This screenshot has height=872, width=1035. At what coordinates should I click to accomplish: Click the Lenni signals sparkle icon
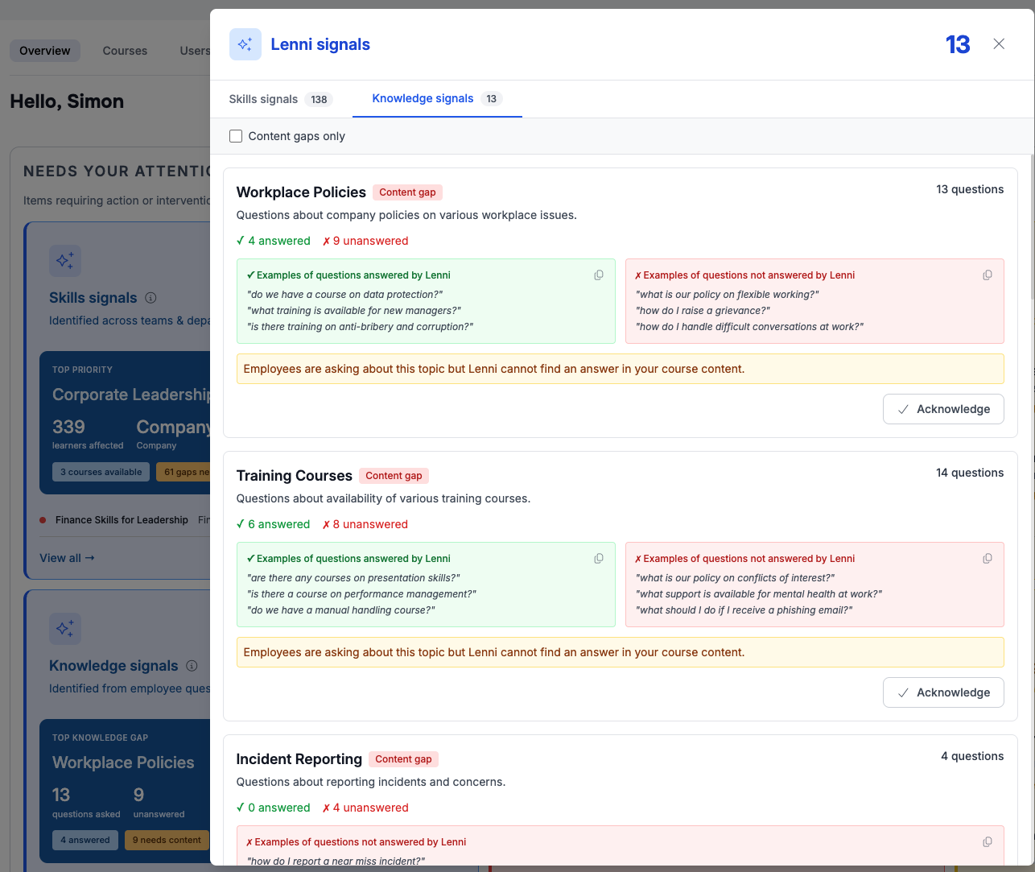click(x=245, y=43)
